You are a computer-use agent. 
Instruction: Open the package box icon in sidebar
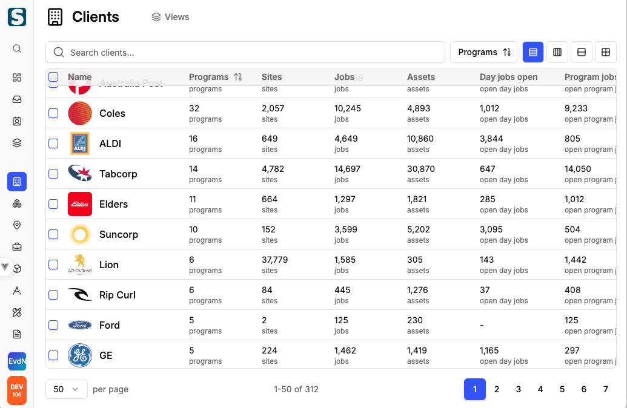pyautogui.click(x=16, y=268)
